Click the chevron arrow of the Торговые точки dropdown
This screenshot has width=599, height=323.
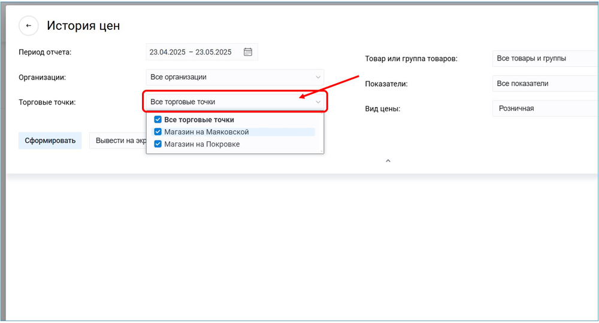pos(318,102)
